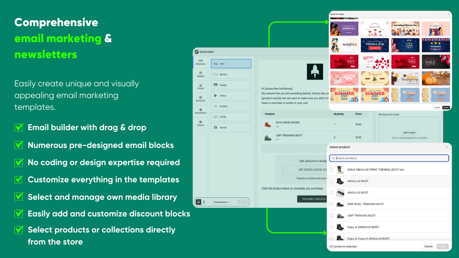Pick the black Valentine SALE banner
This screenshot has height=258, width=459.
tap(436, 62)
